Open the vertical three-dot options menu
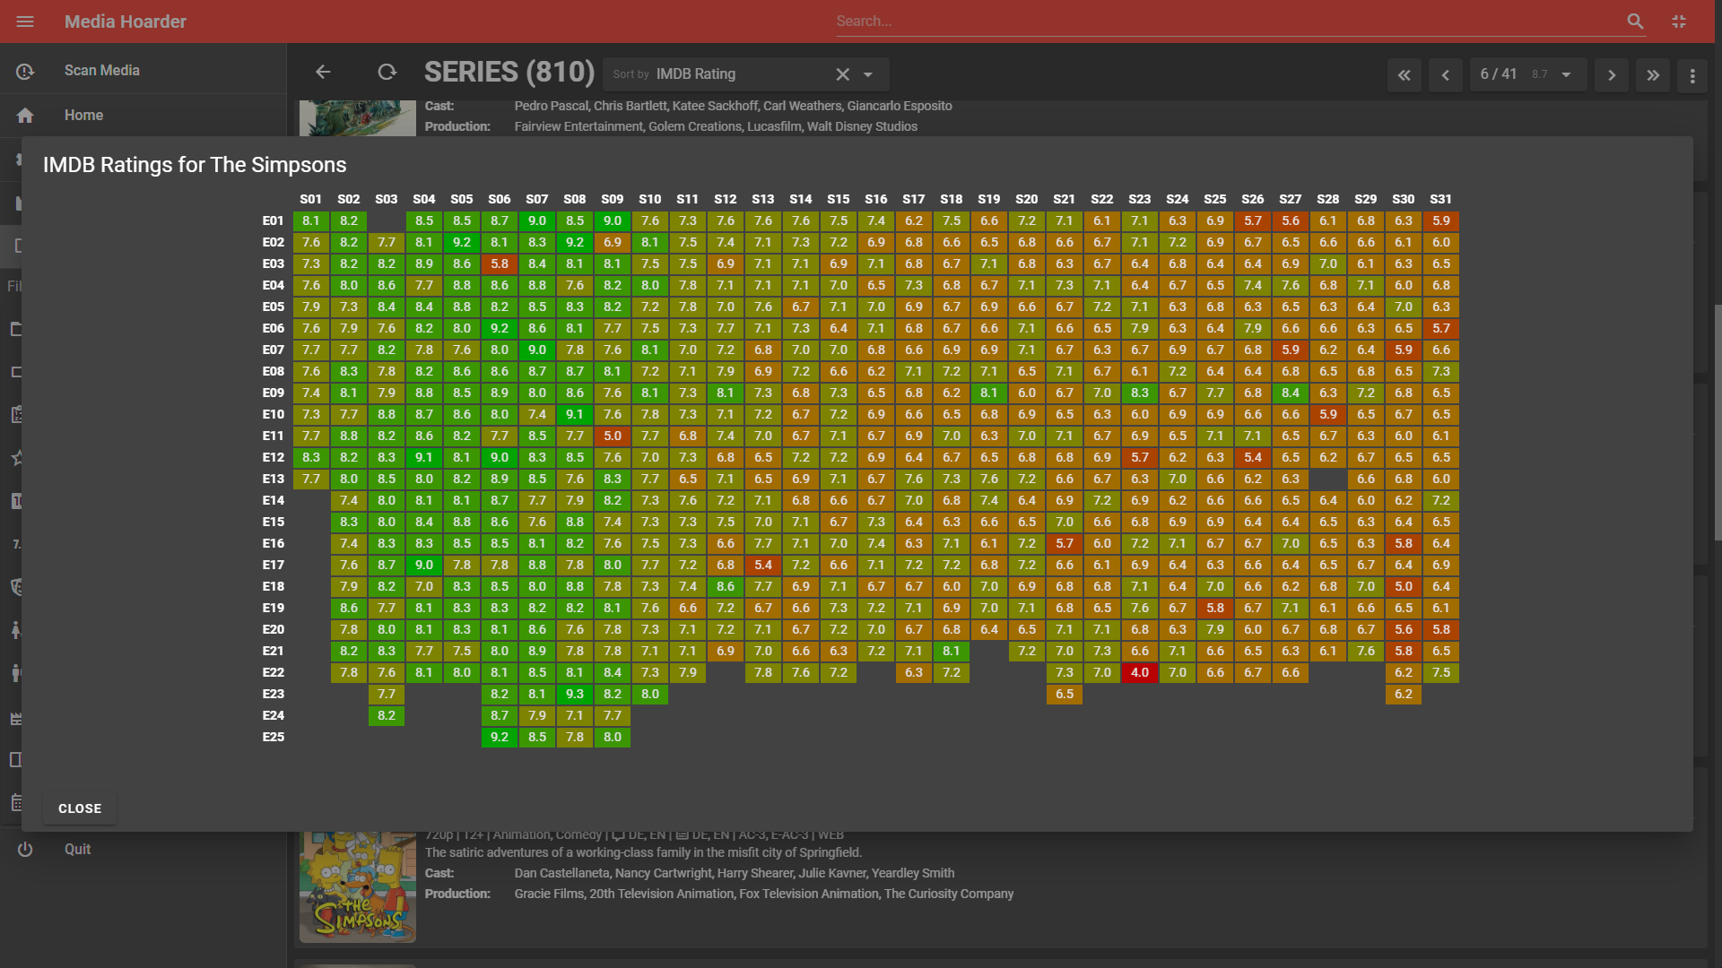This screenshot has width=1722, height=968. click(1692, 76)
